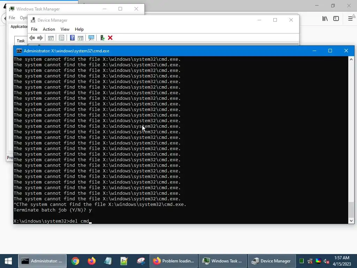Image resolution: width=357 pixels, height=268 pixels.
Task: Click the colorful display tray icon
Action: point(318,261)
